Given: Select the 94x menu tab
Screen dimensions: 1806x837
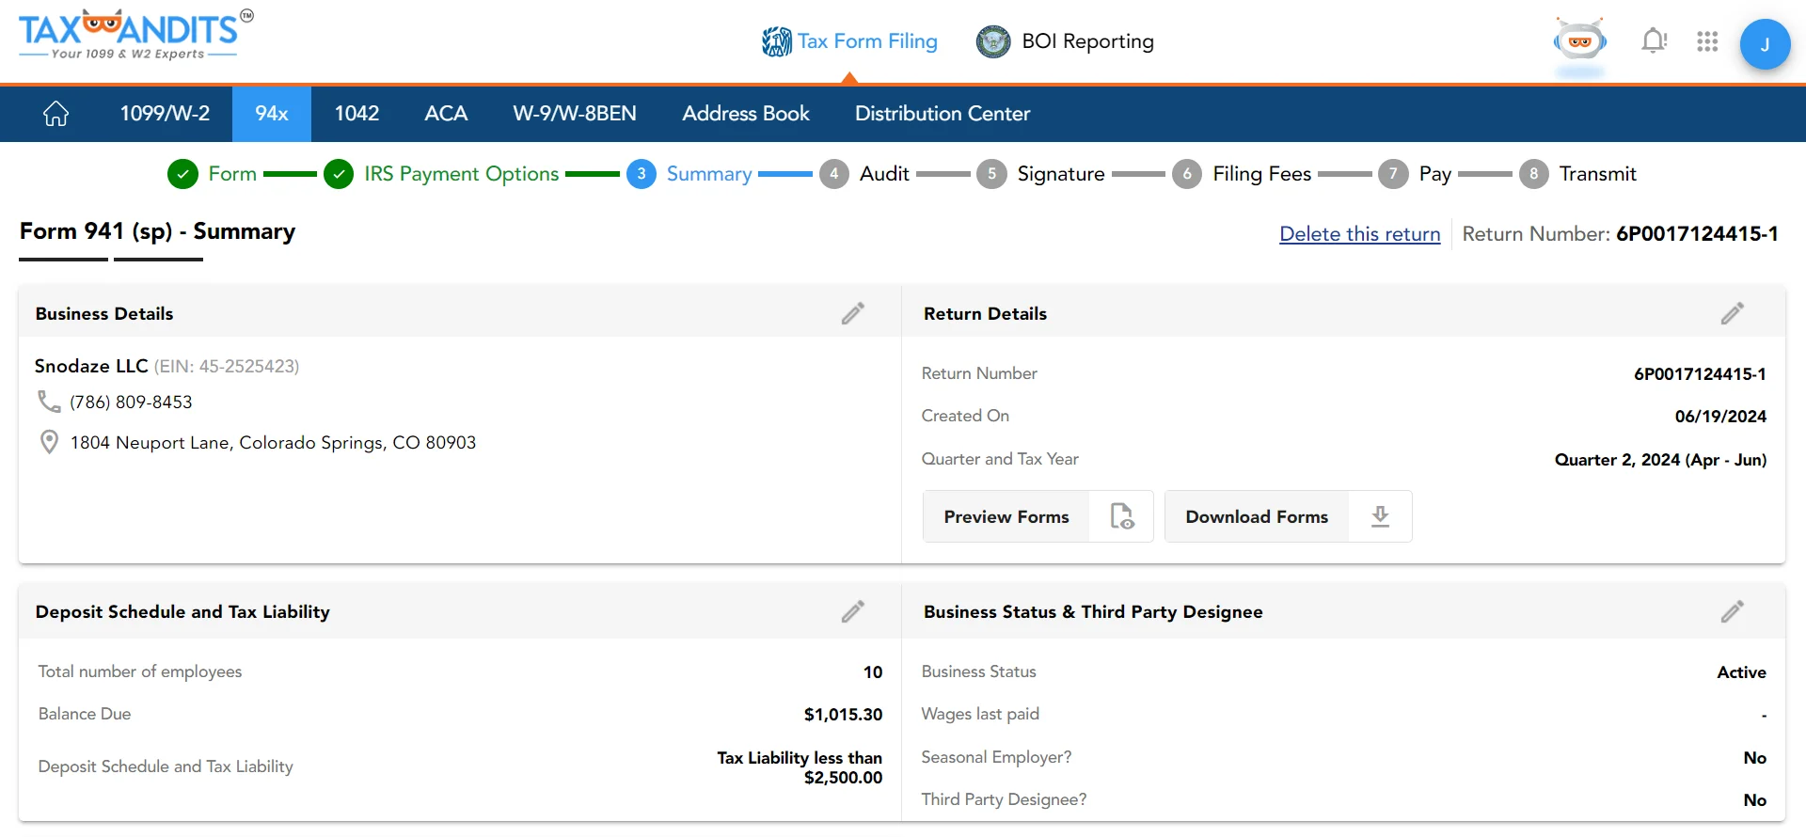Looking at the screenshot, I should click(272, 114).
